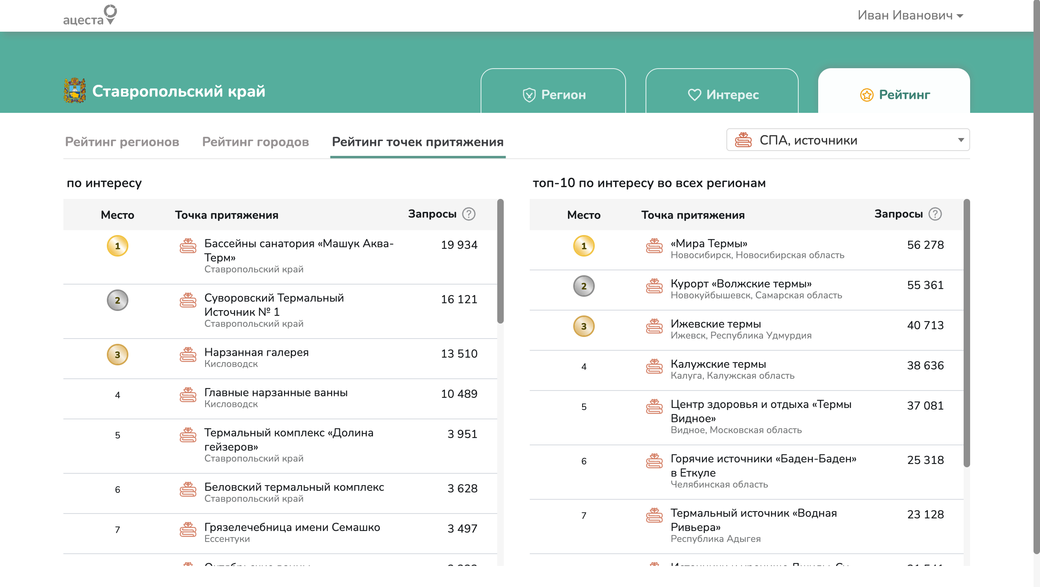
Task: Click Термальный источник «Водная Ривьера» text
Action: pyautogui.click(x=754, y=520)
